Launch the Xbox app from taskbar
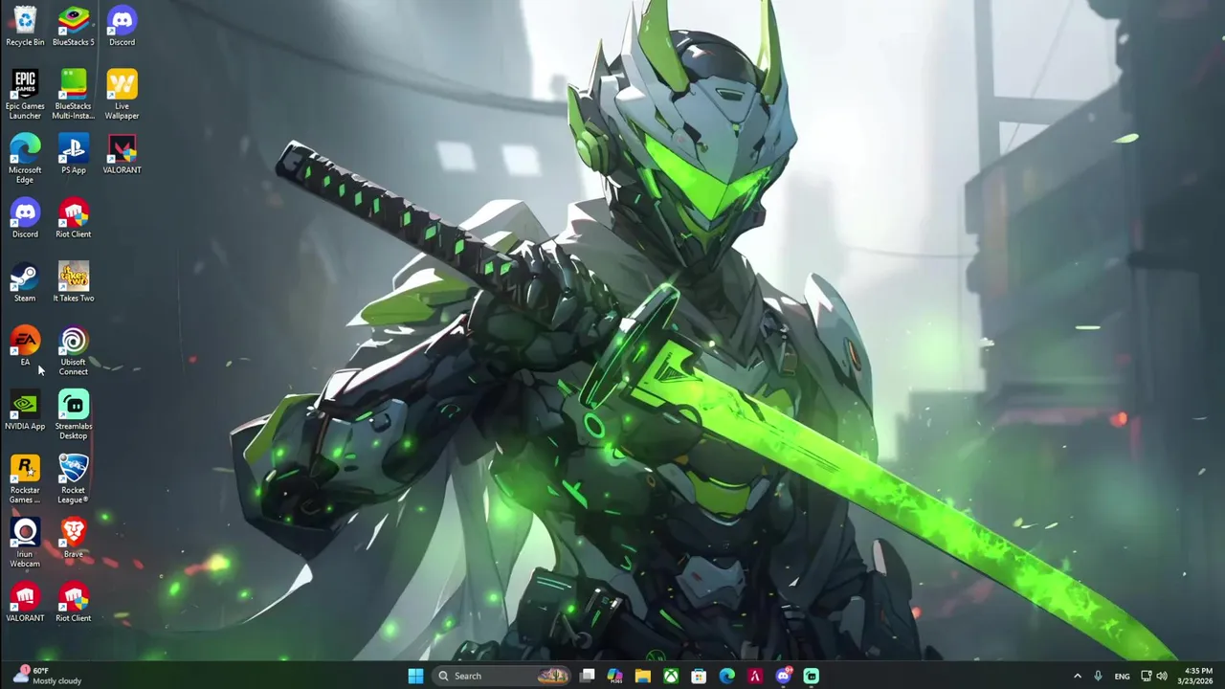The height and width of the screenshot is (689, 1225). pyautogui.click(x=671, y=676)
